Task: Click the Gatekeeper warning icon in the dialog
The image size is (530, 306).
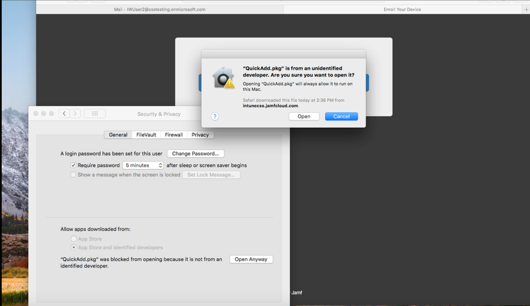Action: tap(223, 77)
